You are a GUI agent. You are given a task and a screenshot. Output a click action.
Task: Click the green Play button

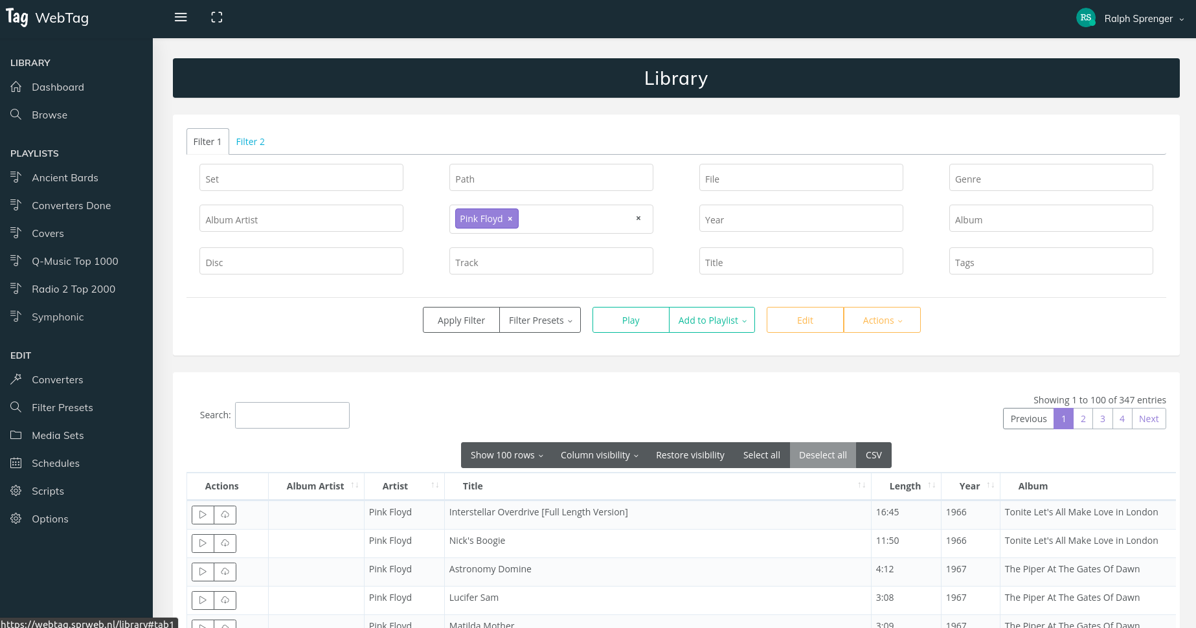coord(631,320)
